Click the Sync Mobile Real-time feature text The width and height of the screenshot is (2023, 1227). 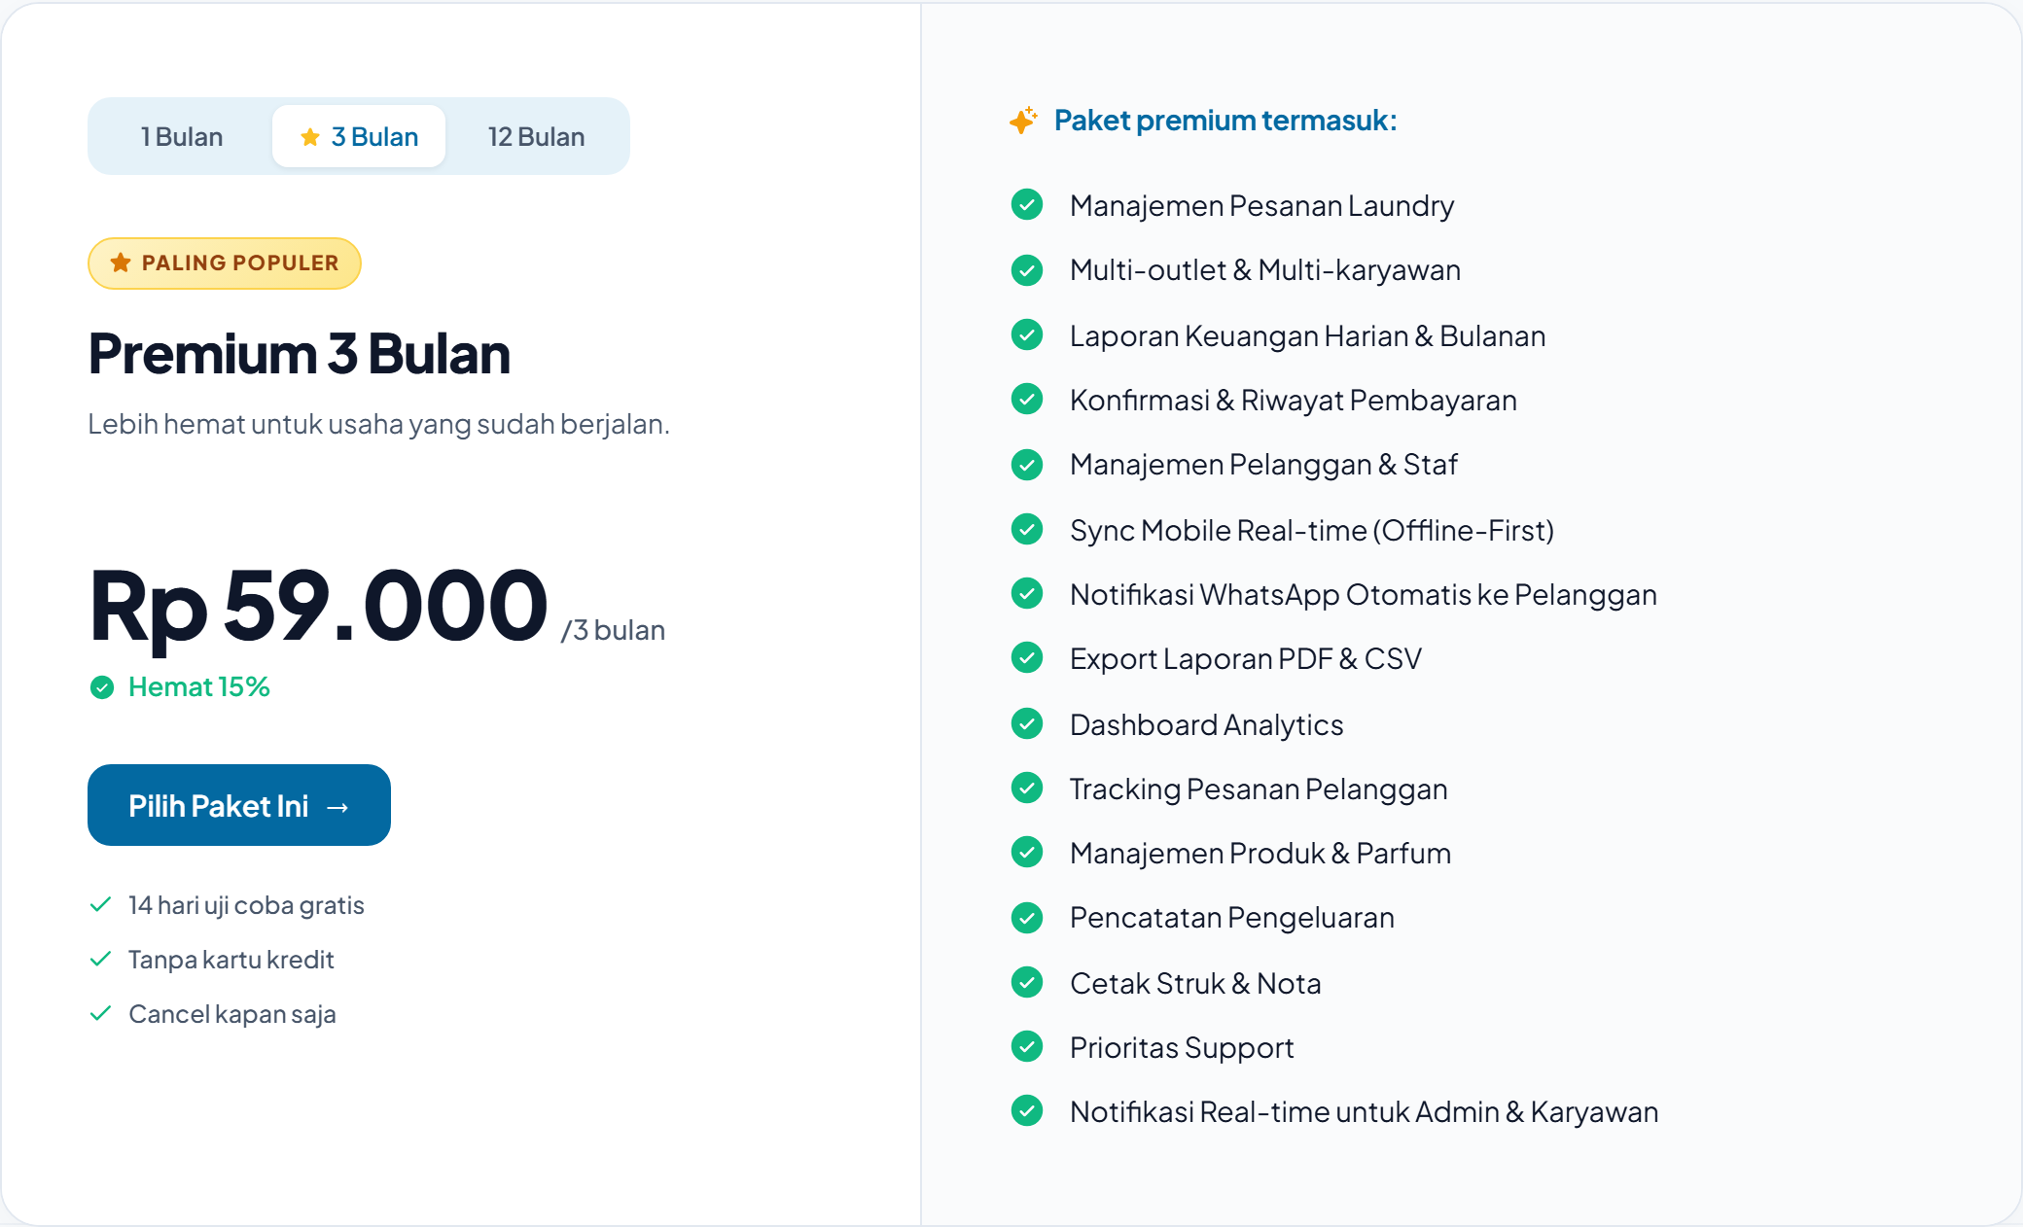[x=1312, y=531]
